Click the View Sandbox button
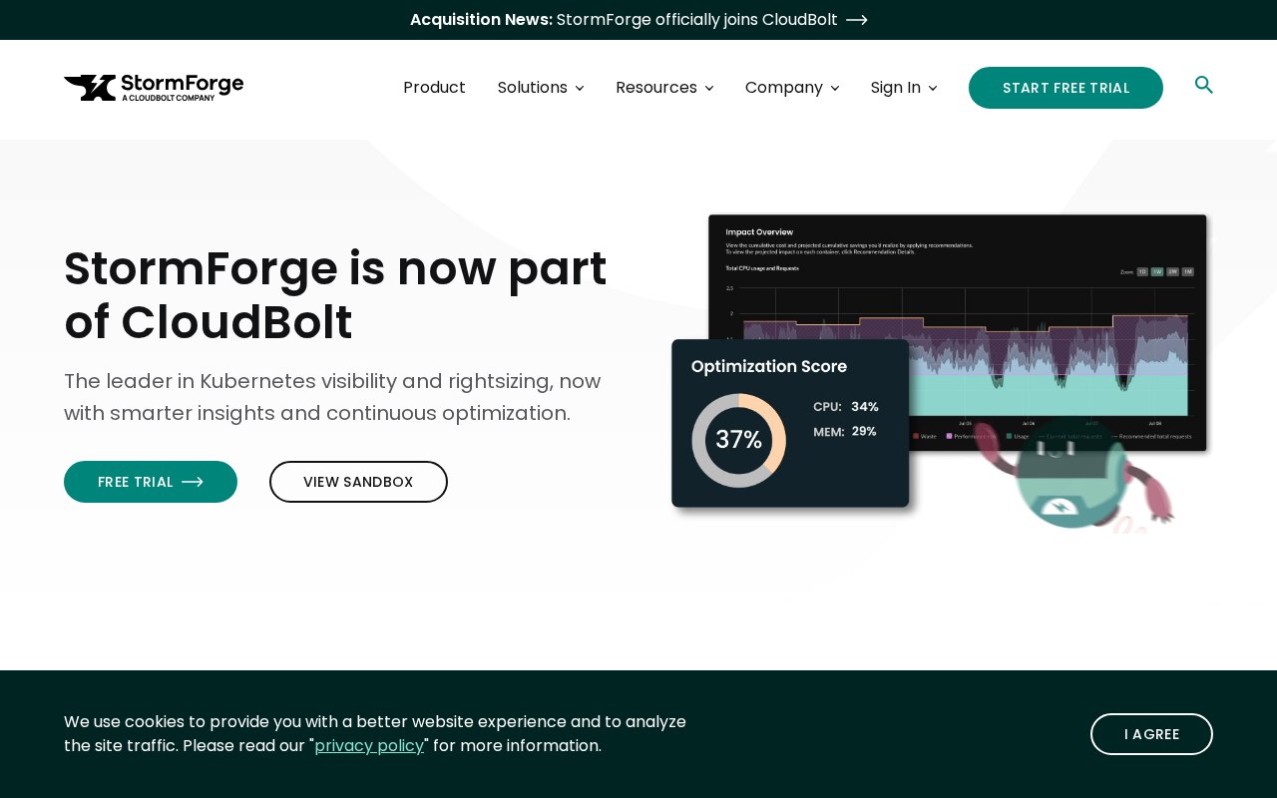This screenshot has width=1277, height=798. 358,482
